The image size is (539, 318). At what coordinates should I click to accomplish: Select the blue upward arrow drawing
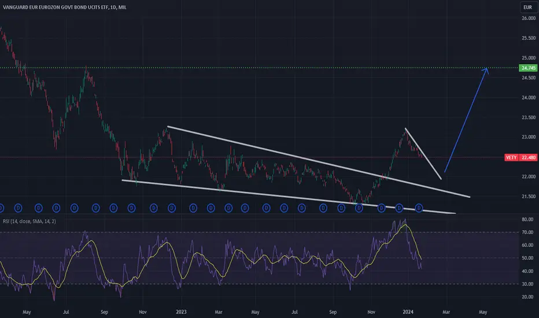pyautogui.click(x=466, y=120)
